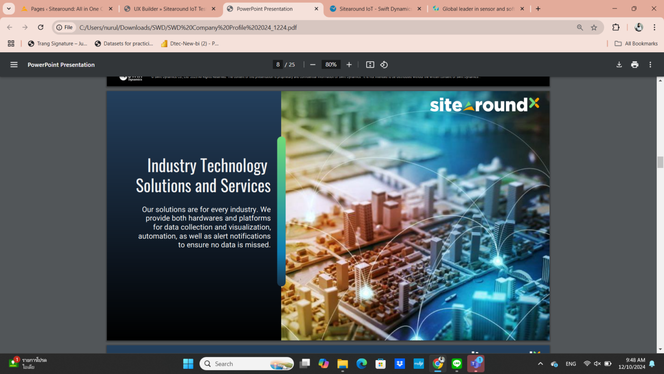Zoom in using the plus icon

coord(349,64)
